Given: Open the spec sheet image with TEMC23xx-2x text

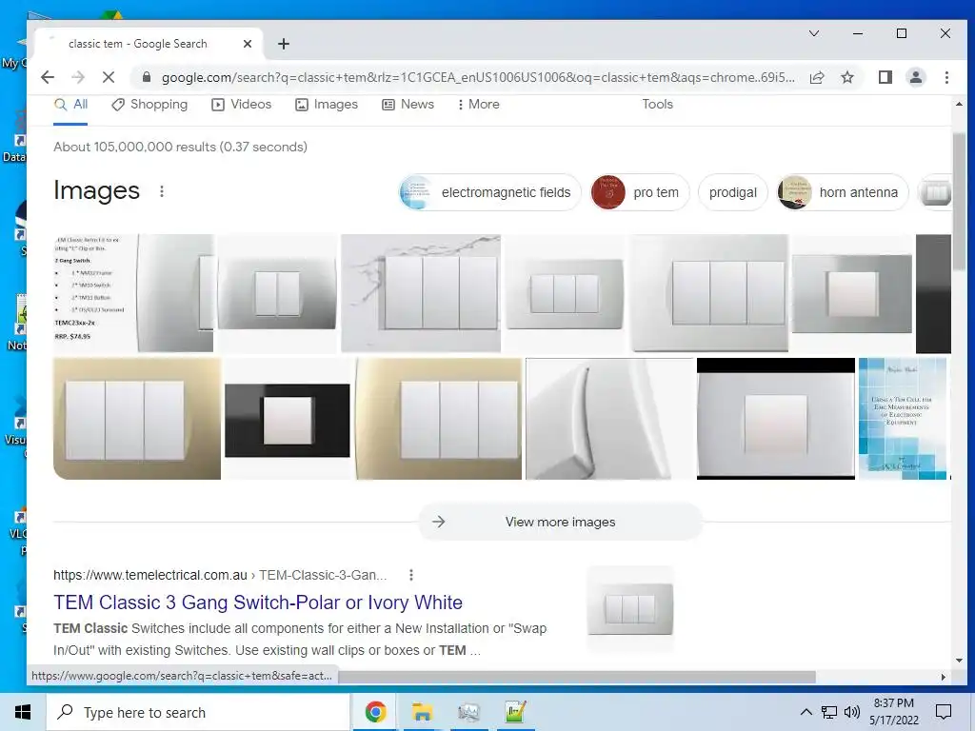Looking at the screenshot, I should 133,293.
